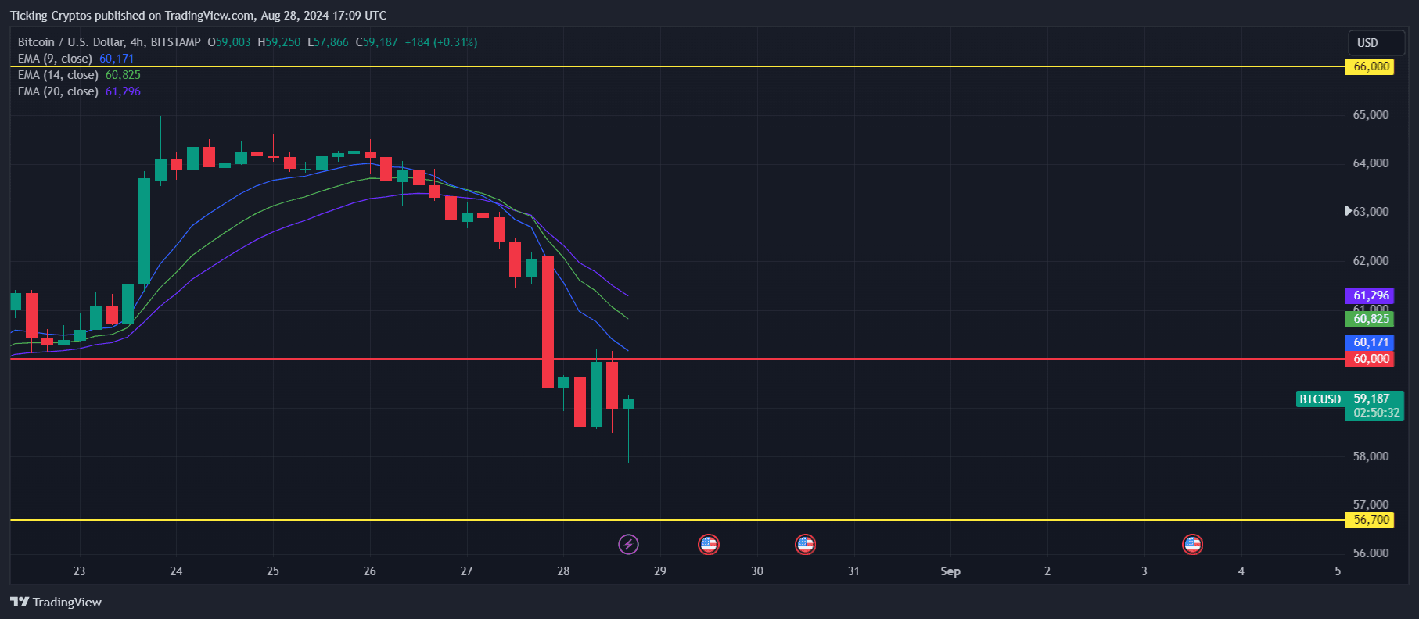This screenshot has width=1419, height=619.
Task: Click the countdown timer 02:50:32
Action: pos(1376,413)
